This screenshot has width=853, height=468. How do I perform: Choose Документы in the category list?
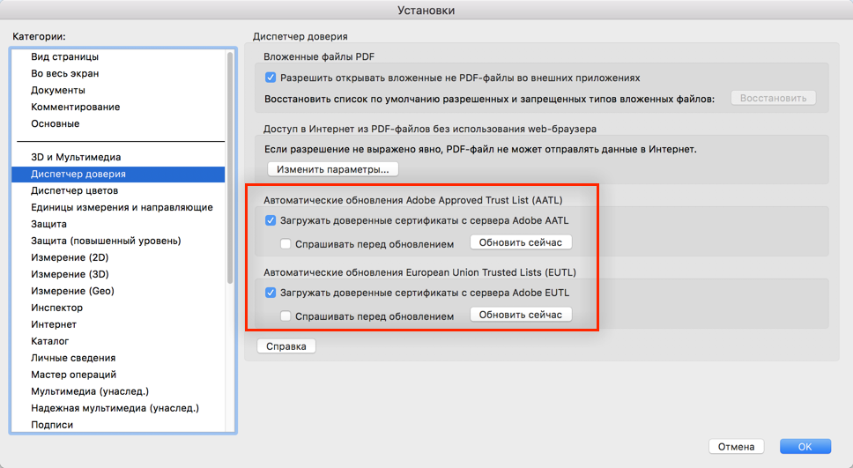(58, 90)
